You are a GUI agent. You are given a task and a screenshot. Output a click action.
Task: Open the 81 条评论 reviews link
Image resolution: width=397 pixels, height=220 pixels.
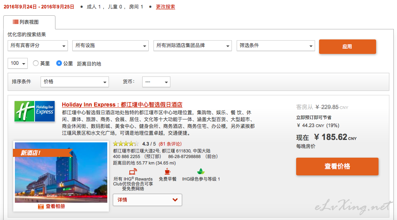pos(170,144)
